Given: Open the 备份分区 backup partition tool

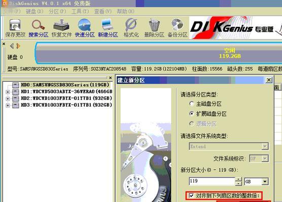Looking at the screenshot, I should click(x=178, y=28).
